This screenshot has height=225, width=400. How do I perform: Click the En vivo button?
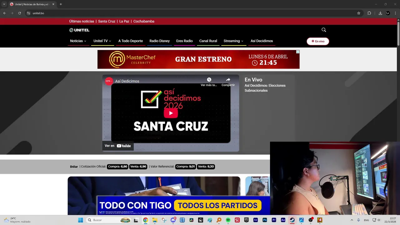pyautogui.click(x=318, y=41)
